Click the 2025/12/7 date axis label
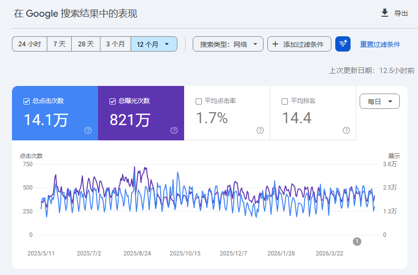The image size is (418, 275). click(233, 254)
